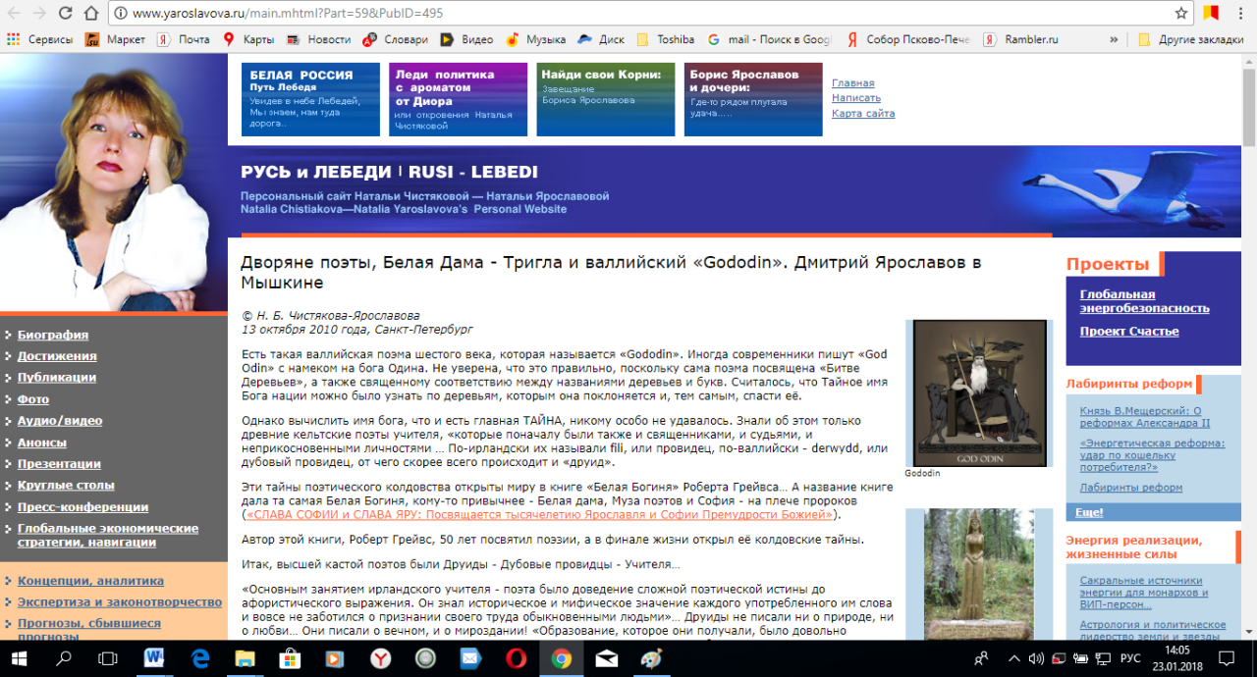Open the Лабиринты реформ sidebar link
1257x677 pixels.
pos(1131,488)
